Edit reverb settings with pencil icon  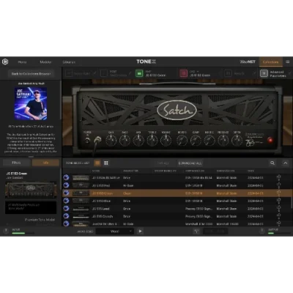click(x=254, y=73)
